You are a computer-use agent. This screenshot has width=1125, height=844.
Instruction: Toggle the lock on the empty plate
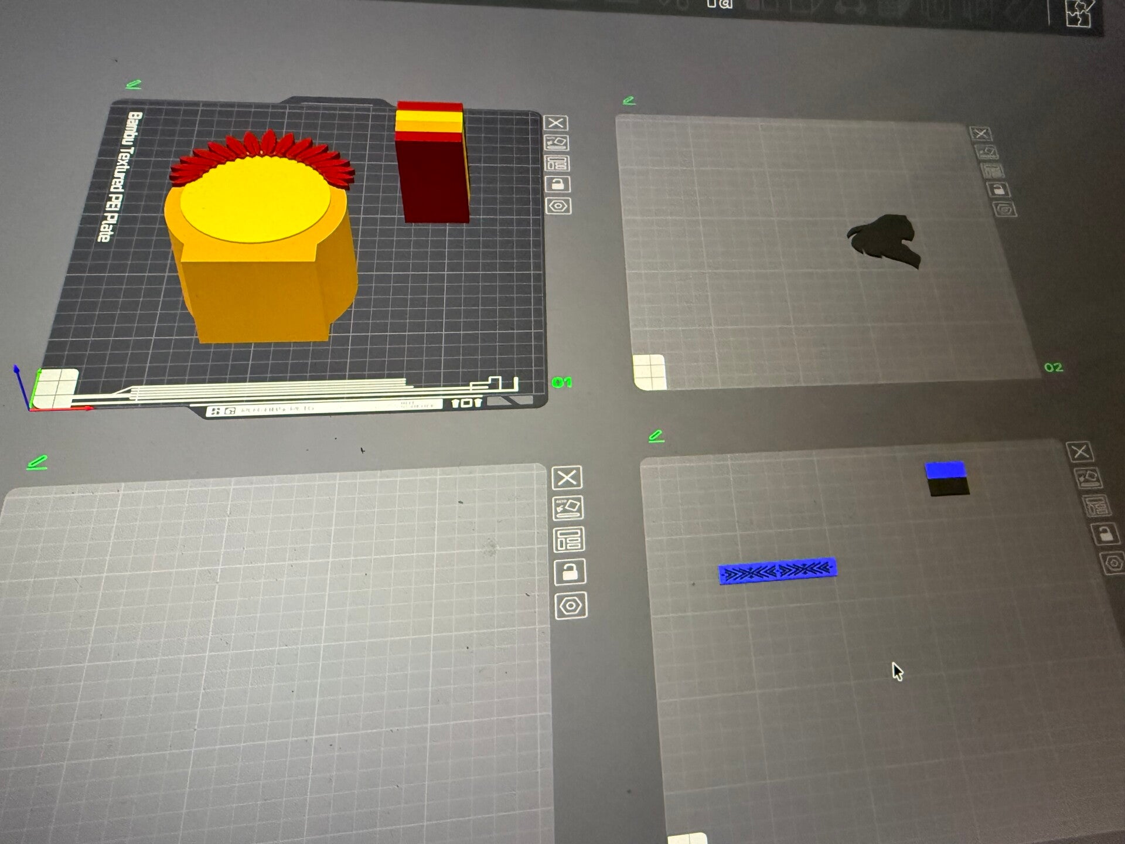pyautogui.click(x=570, y=571)
